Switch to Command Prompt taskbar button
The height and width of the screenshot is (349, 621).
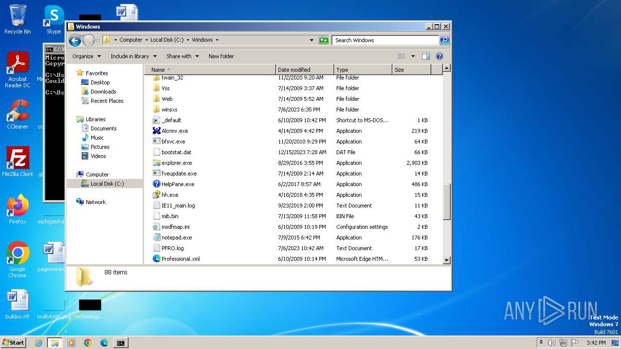[x=120, y=343]
